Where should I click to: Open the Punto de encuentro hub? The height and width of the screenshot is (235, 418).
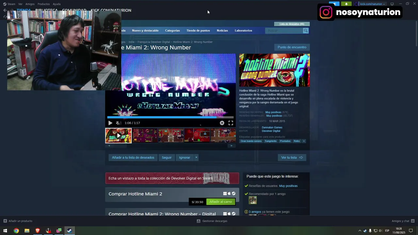(x=292, y=47)
